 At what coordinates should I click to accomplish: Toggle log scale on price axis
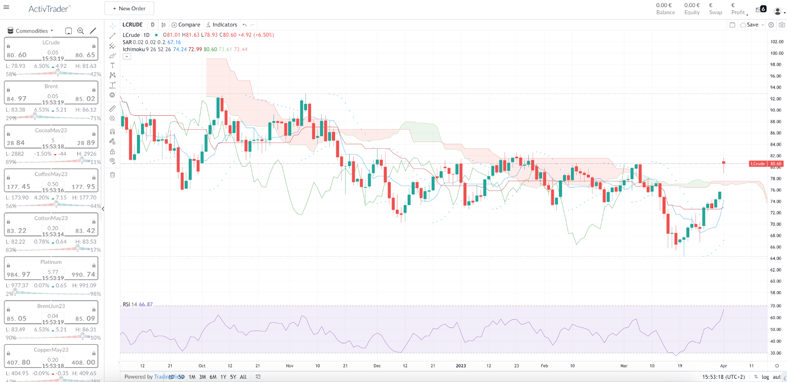(765, 377)
